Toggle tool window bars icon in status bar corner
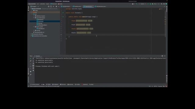195x109 pixels. coord(28,86)
